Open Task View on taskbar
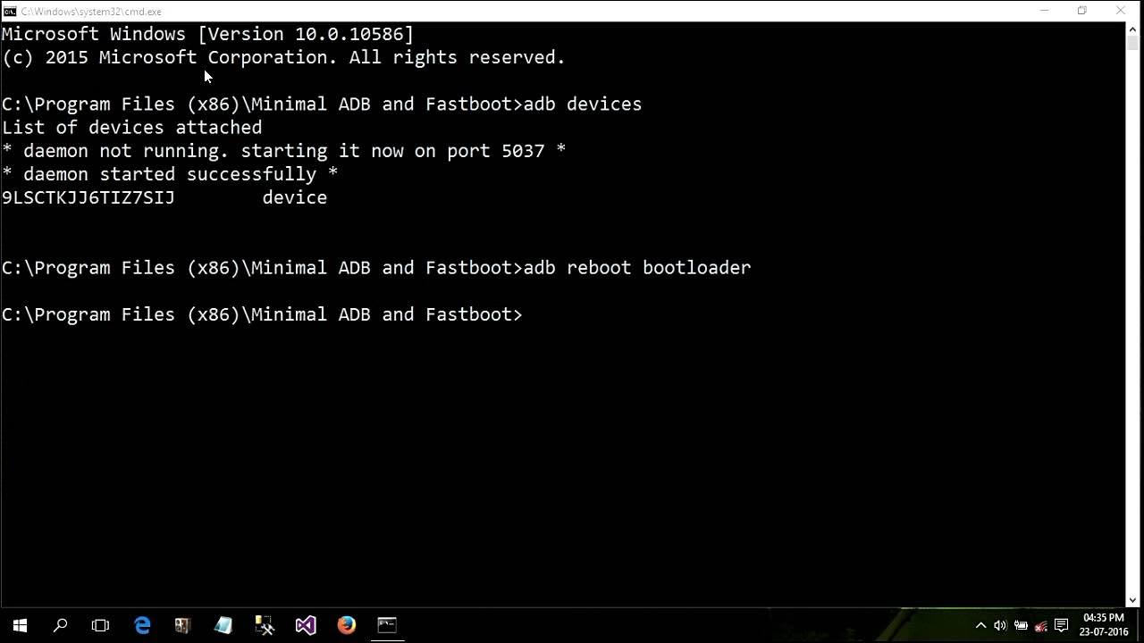1144x643 pixels. (x=100, y=625)
